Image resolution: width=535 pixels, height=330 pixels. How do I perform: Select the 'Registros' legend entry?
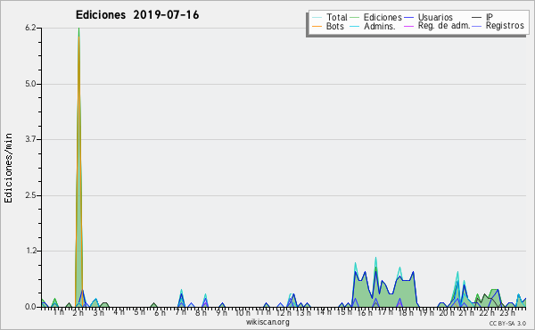point(505,26)
